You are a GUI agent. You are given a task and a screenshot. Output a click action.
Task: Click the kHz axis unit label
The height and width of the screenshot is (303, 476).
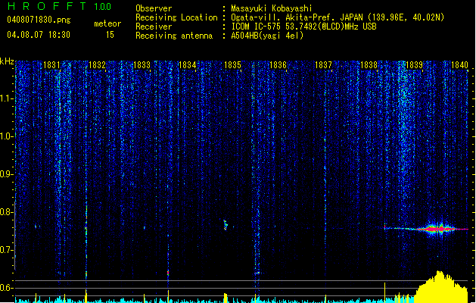7,61
